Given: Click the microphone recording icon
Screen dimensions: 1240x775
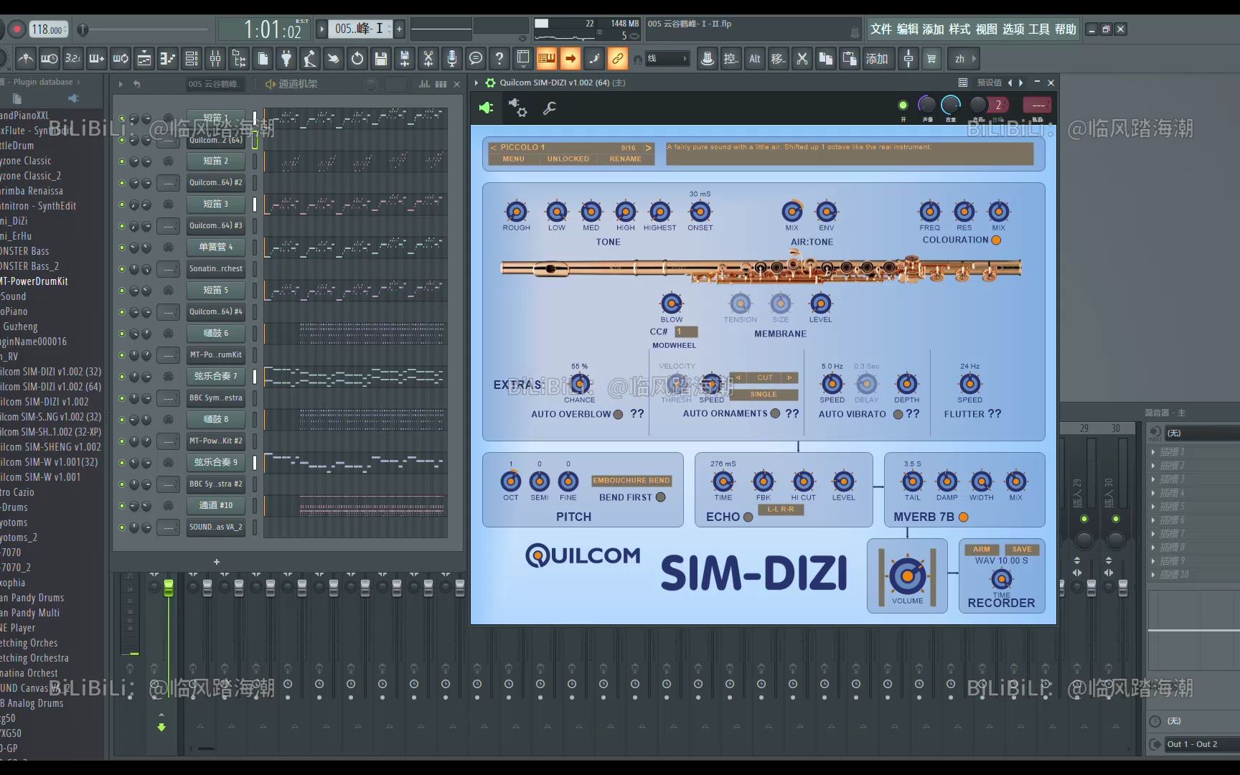Looking at the screenshot, I should 452,59.
